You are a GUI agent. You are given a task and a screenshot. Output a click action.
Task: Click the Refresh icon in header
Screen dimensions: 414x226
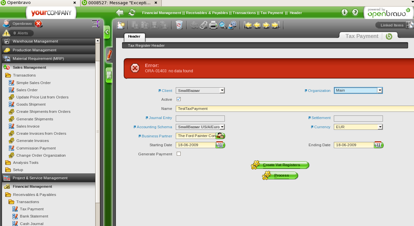132,12
